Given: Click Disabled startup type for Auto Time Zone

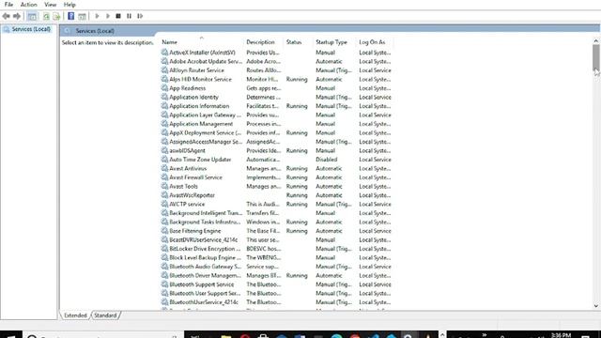Looking at the screenshot, I should (327, 160).
